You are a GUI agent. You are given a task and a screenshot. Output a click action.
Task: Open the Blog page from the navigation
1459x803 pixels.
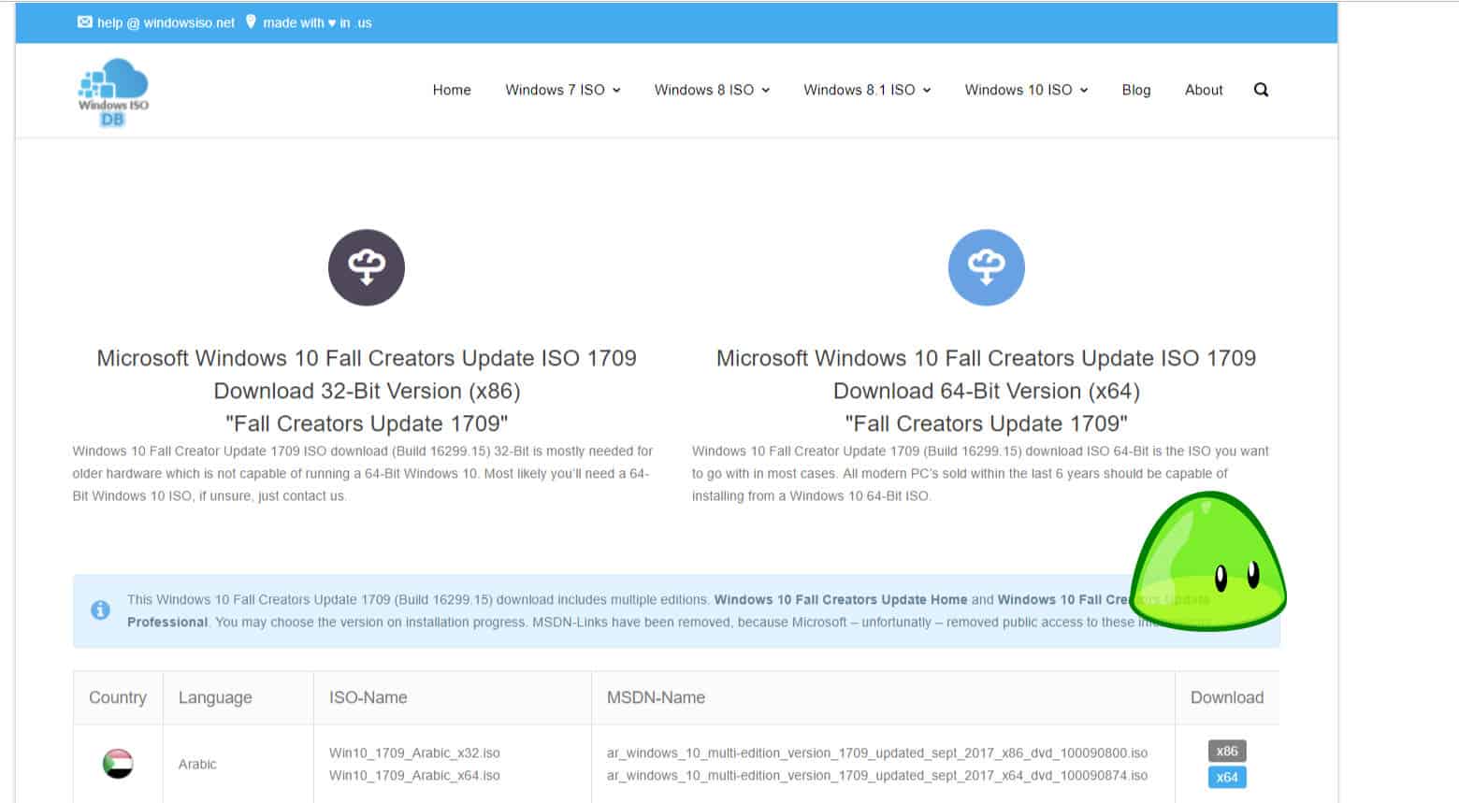pyautogui.click(x=1136, y=90)
